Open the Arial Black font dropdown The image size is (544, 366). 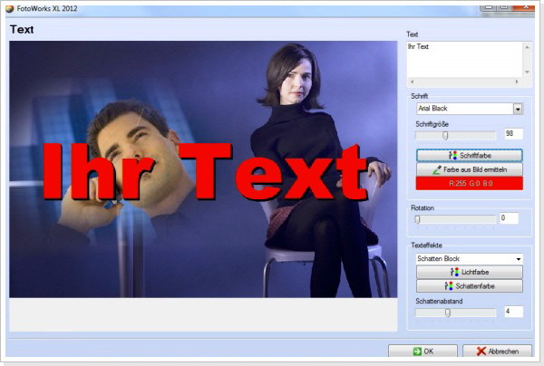coord(518,109)
